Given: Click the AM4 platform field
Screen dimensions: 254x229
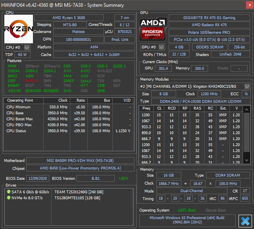Looking at the screenshot, I should [x=94, y=47].
